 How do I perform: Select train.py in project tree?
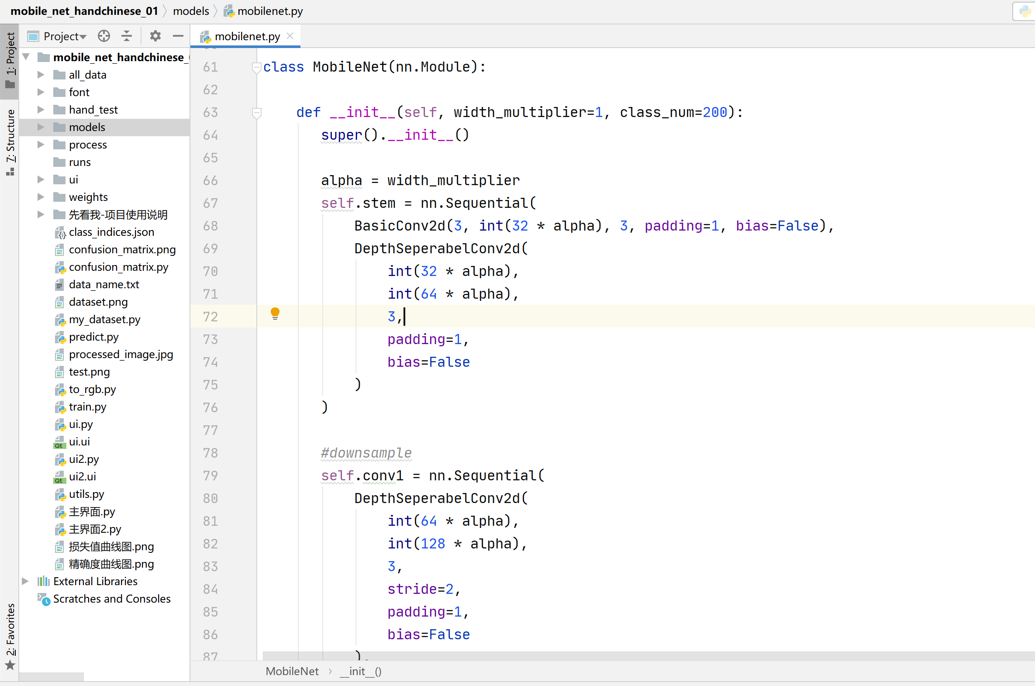(87, 407)
